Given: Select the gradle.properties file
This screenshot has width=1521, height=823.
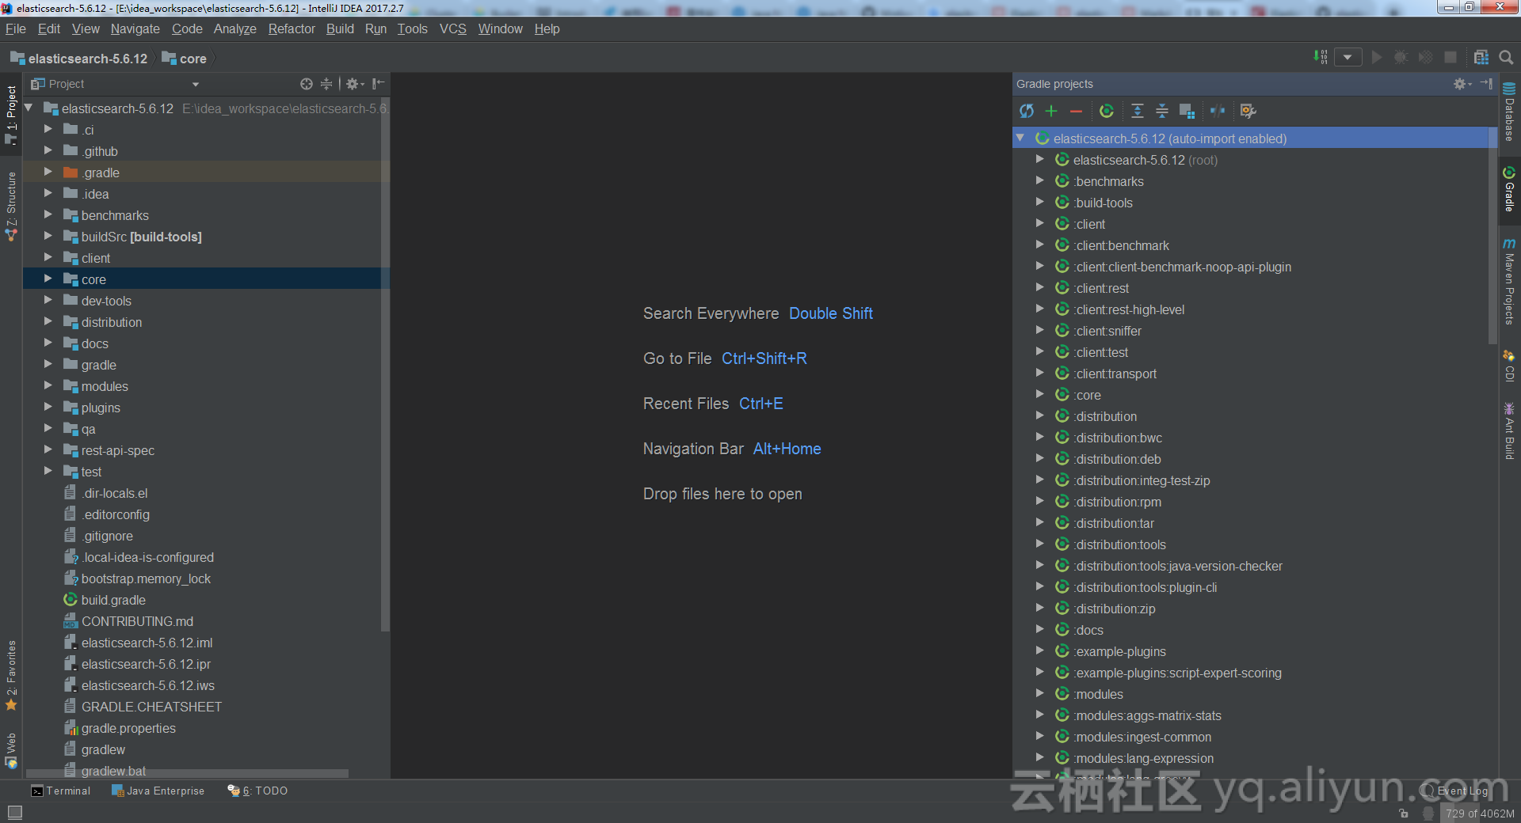Looking at the screenshot, I should click(x=128, y=728).
